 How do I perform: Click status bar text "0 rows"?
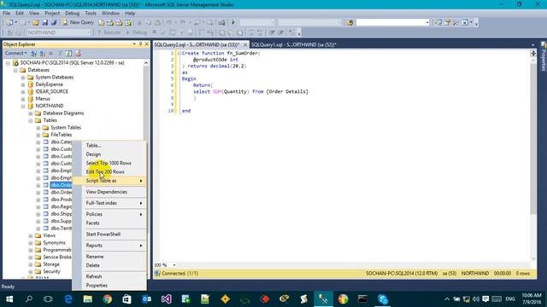[x=522, y=274]
